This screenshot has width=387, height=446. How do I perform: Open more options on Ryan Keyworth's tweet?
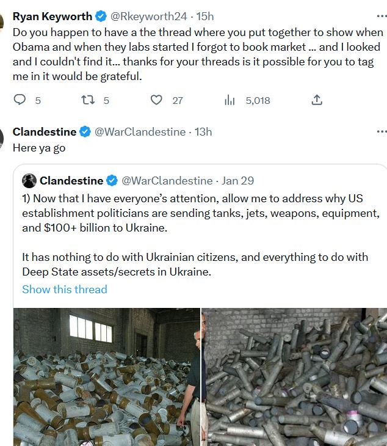tap(382, 16)
